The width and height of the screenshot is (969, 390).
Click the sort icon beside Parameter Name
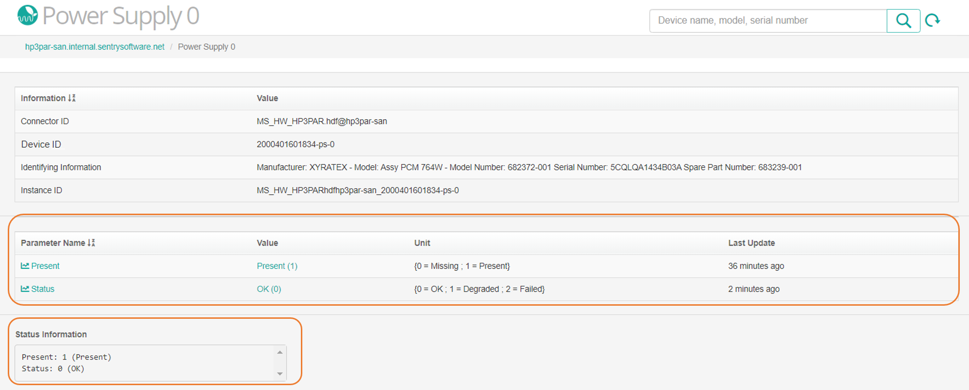tap(92, 243)
